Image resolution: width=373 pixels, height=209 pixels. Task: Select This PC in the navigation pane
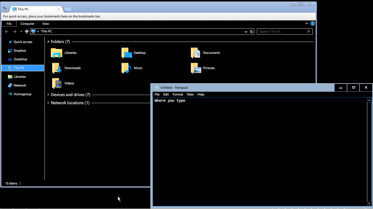(23, 68)
